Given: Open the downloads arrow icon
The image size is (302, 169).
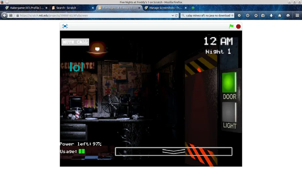Looking at the screenshot, I should [271, 15].
